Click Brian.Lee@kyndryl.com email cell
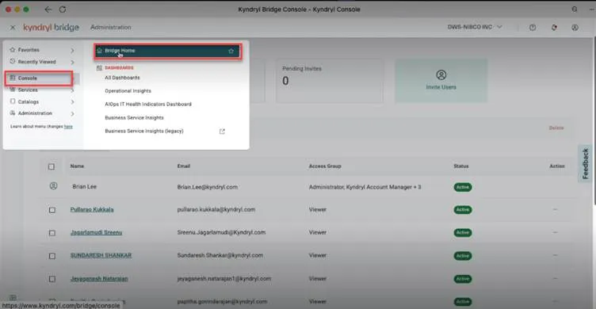Image resolution: width=596 pixels, height=309 pixels. point(208,187)
